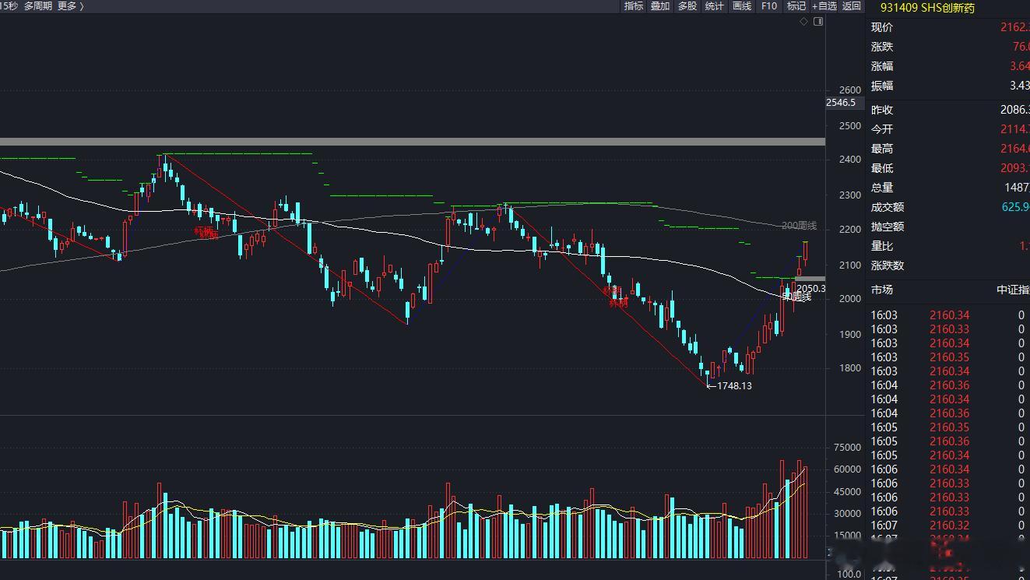Click the 统计 statistics button
The height and width of the screenshot is (580, 1030).
pos(714,6)
